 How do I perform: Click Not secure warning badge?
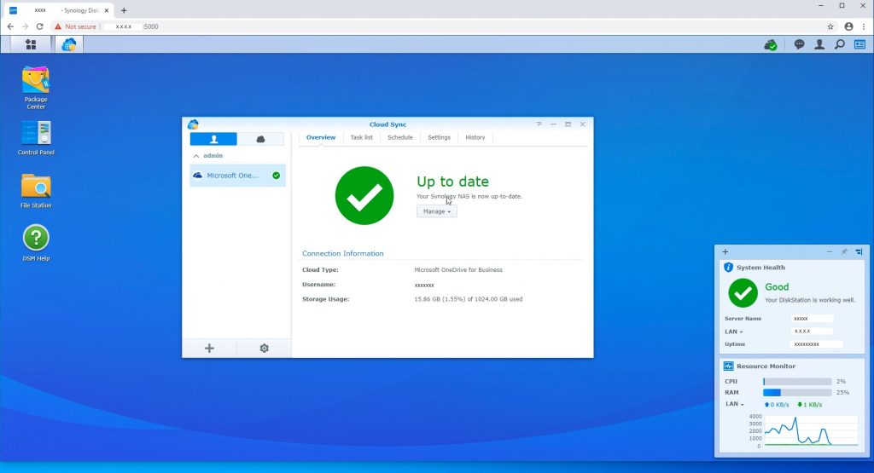(x=75, y=26)
